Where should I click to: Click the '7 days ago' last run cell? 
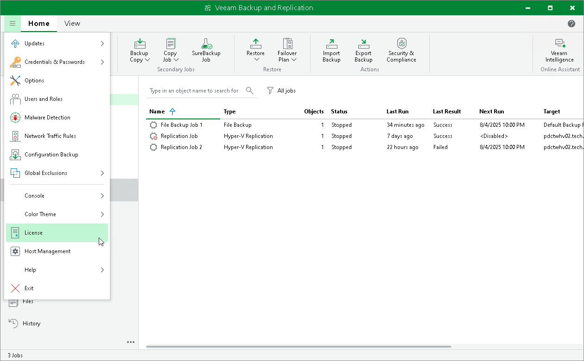[x=400, y=136]
